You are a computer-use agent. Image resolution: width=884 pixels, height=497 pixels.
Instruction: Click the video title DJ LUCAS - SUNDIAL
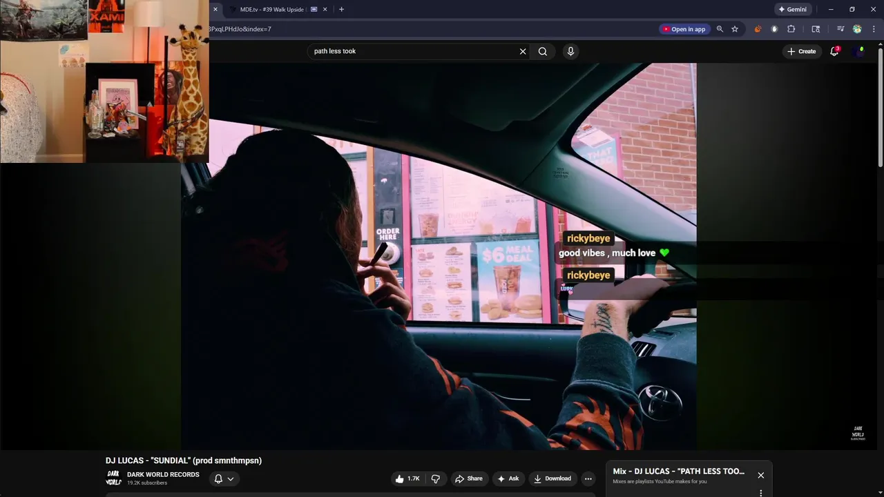coord(184,460)
